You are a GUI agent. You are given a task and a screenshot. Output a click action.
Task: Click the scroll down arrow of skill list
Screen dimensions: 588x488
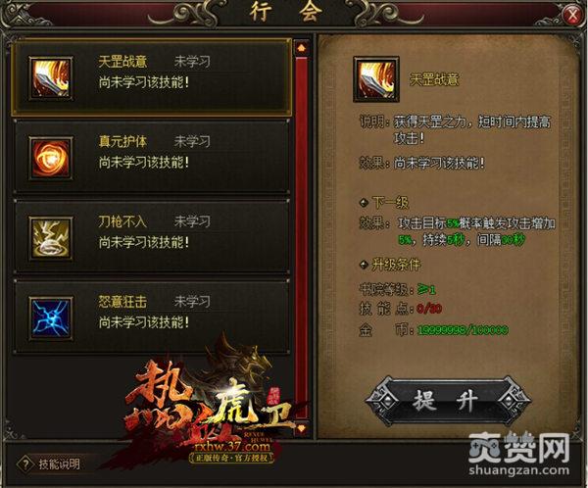(x=302, y=428)
